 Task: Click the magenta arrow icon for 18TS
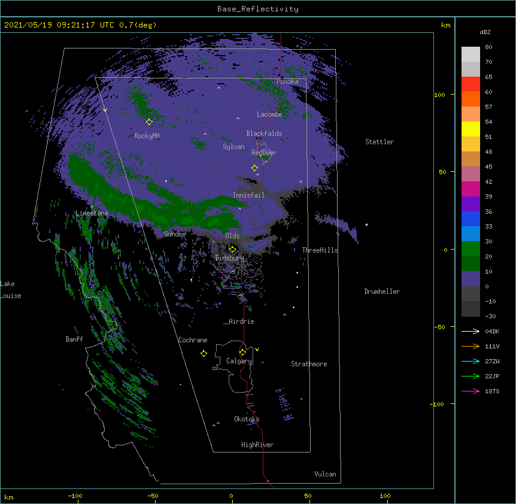tap(471, 391)
